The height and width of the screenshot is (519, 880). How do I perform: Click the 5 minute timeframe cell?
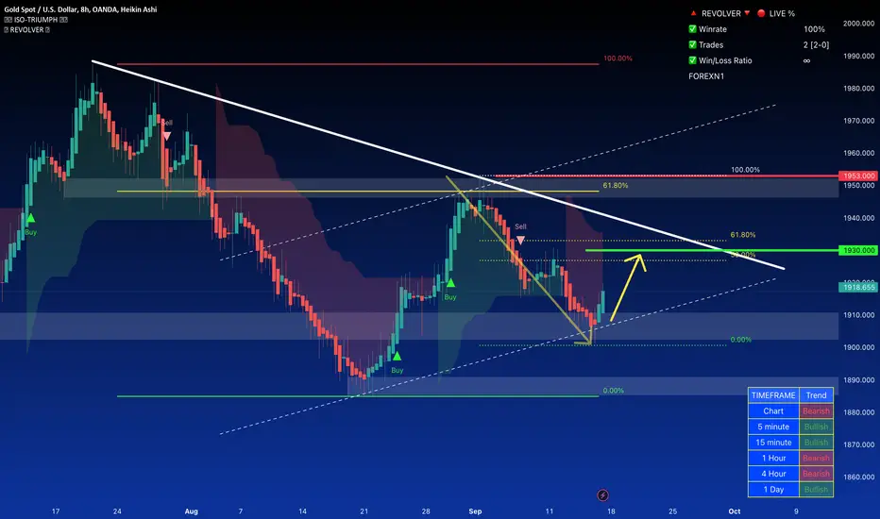(x=773, y=427)
